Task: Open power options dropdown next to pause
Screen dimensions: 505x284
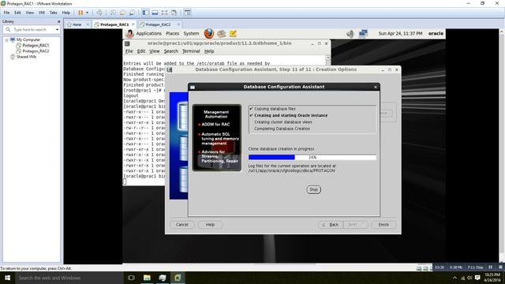Action: pos(87,13)
